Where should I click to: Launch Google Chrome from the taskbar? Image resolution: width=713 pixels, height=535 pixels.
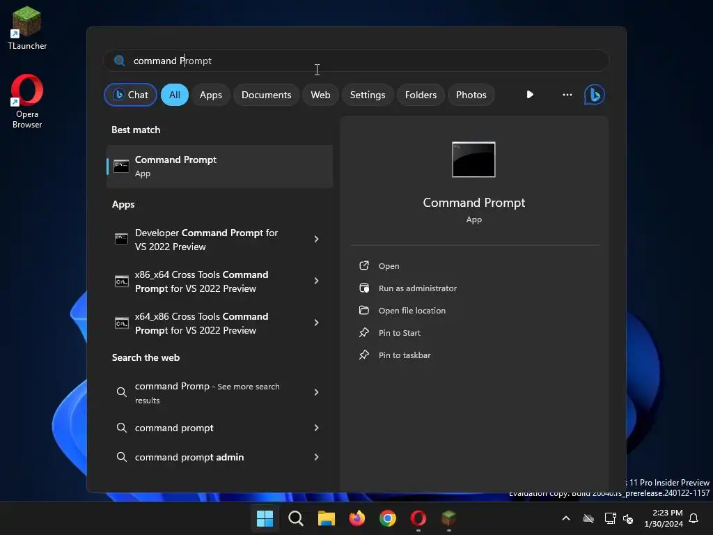(387, 518)
